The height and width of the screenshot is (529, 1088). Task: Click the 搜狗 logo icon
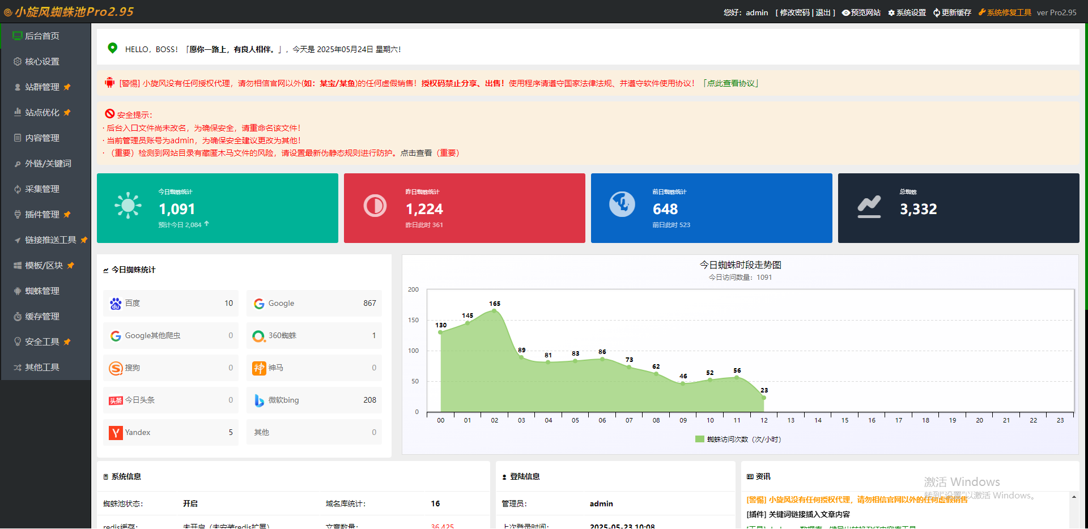tap(116, 368)
